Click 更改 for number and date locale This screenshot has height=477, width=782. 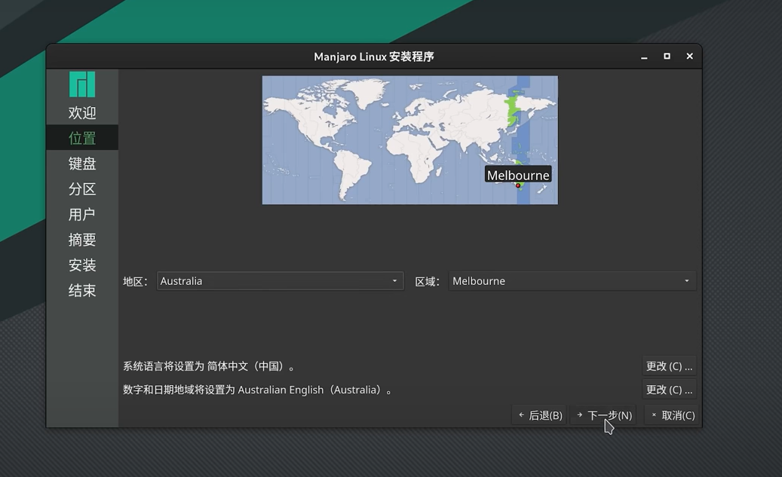[669, 390]
